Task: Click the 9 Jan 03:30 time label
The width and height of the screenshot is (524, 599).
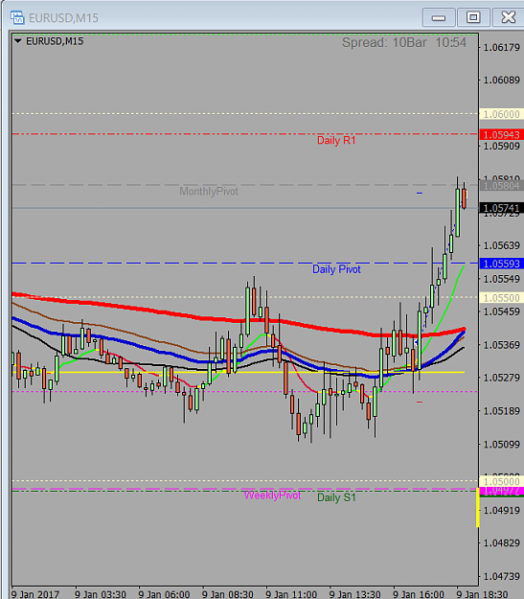Action: tap(101, 594)
